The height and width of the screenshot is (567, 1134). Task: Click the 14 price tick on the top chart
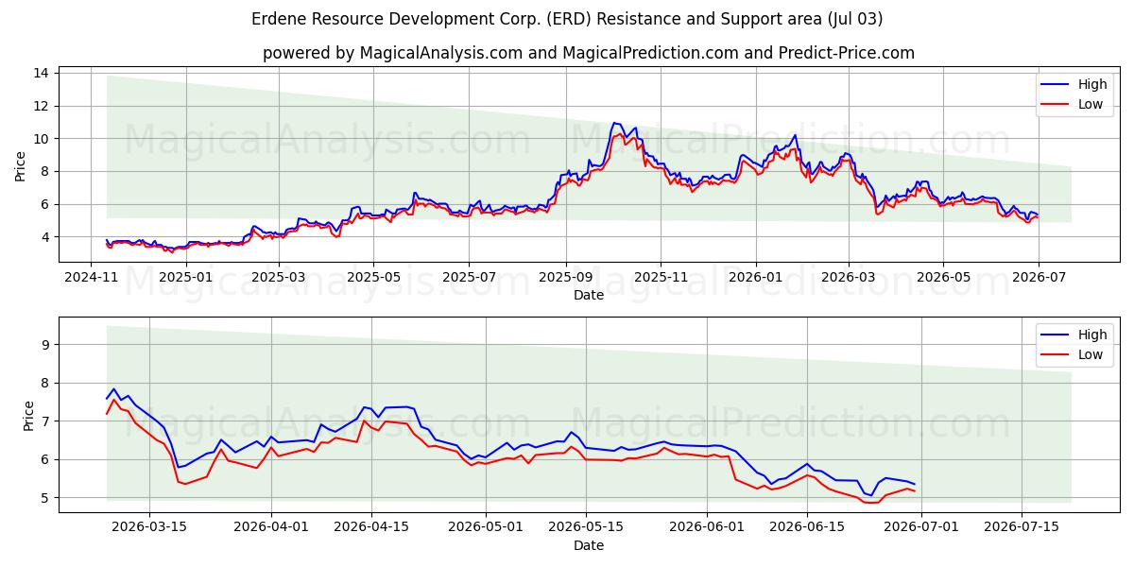[x=43, y=73]
